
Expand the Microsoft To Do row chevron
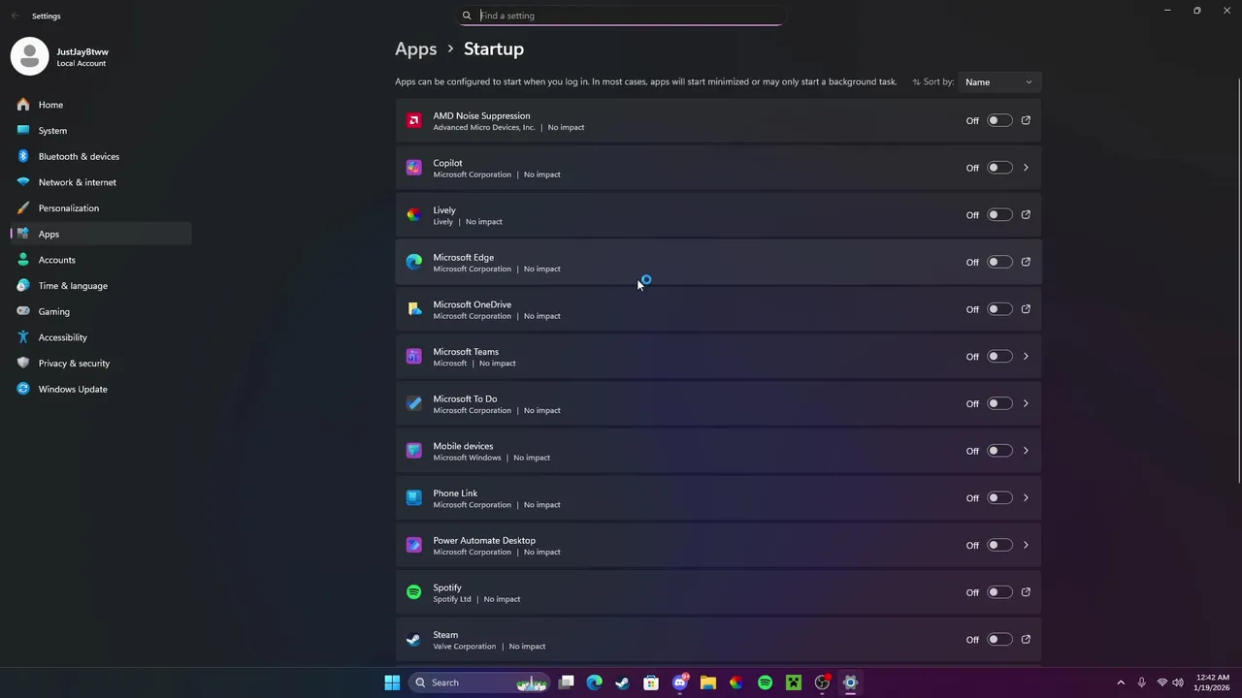click(1026, 403)
